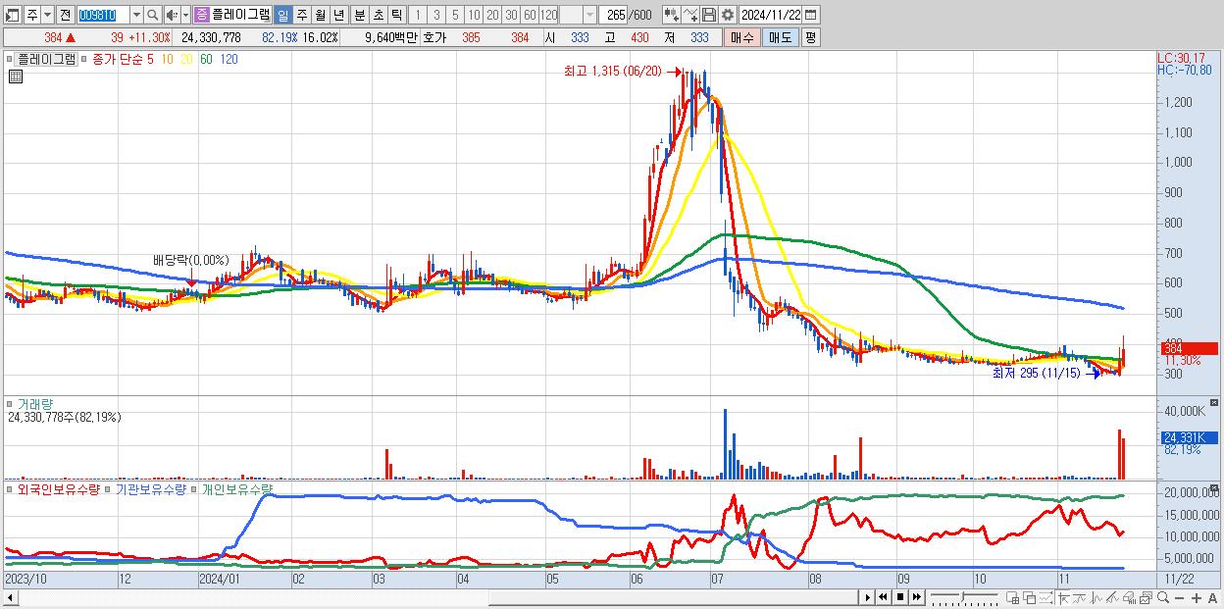Click the 매도 sell button
The image size is (1224, 609).
(781, 37)
